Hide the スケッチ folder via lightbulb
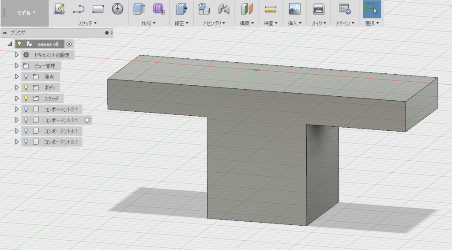This screenshot has width=452, height=250. click(26, 98)
